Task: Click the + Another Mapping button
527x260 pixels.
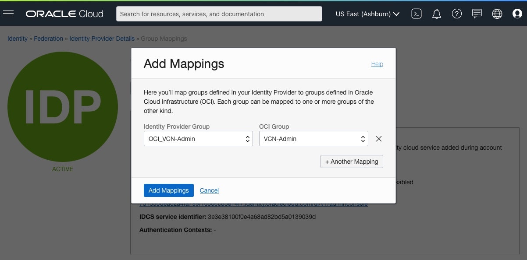Action: click(x=352, y=162)
